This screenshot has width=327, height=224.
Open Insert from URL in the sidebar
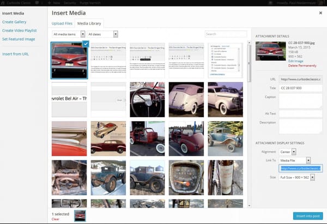tap(15, 54)
